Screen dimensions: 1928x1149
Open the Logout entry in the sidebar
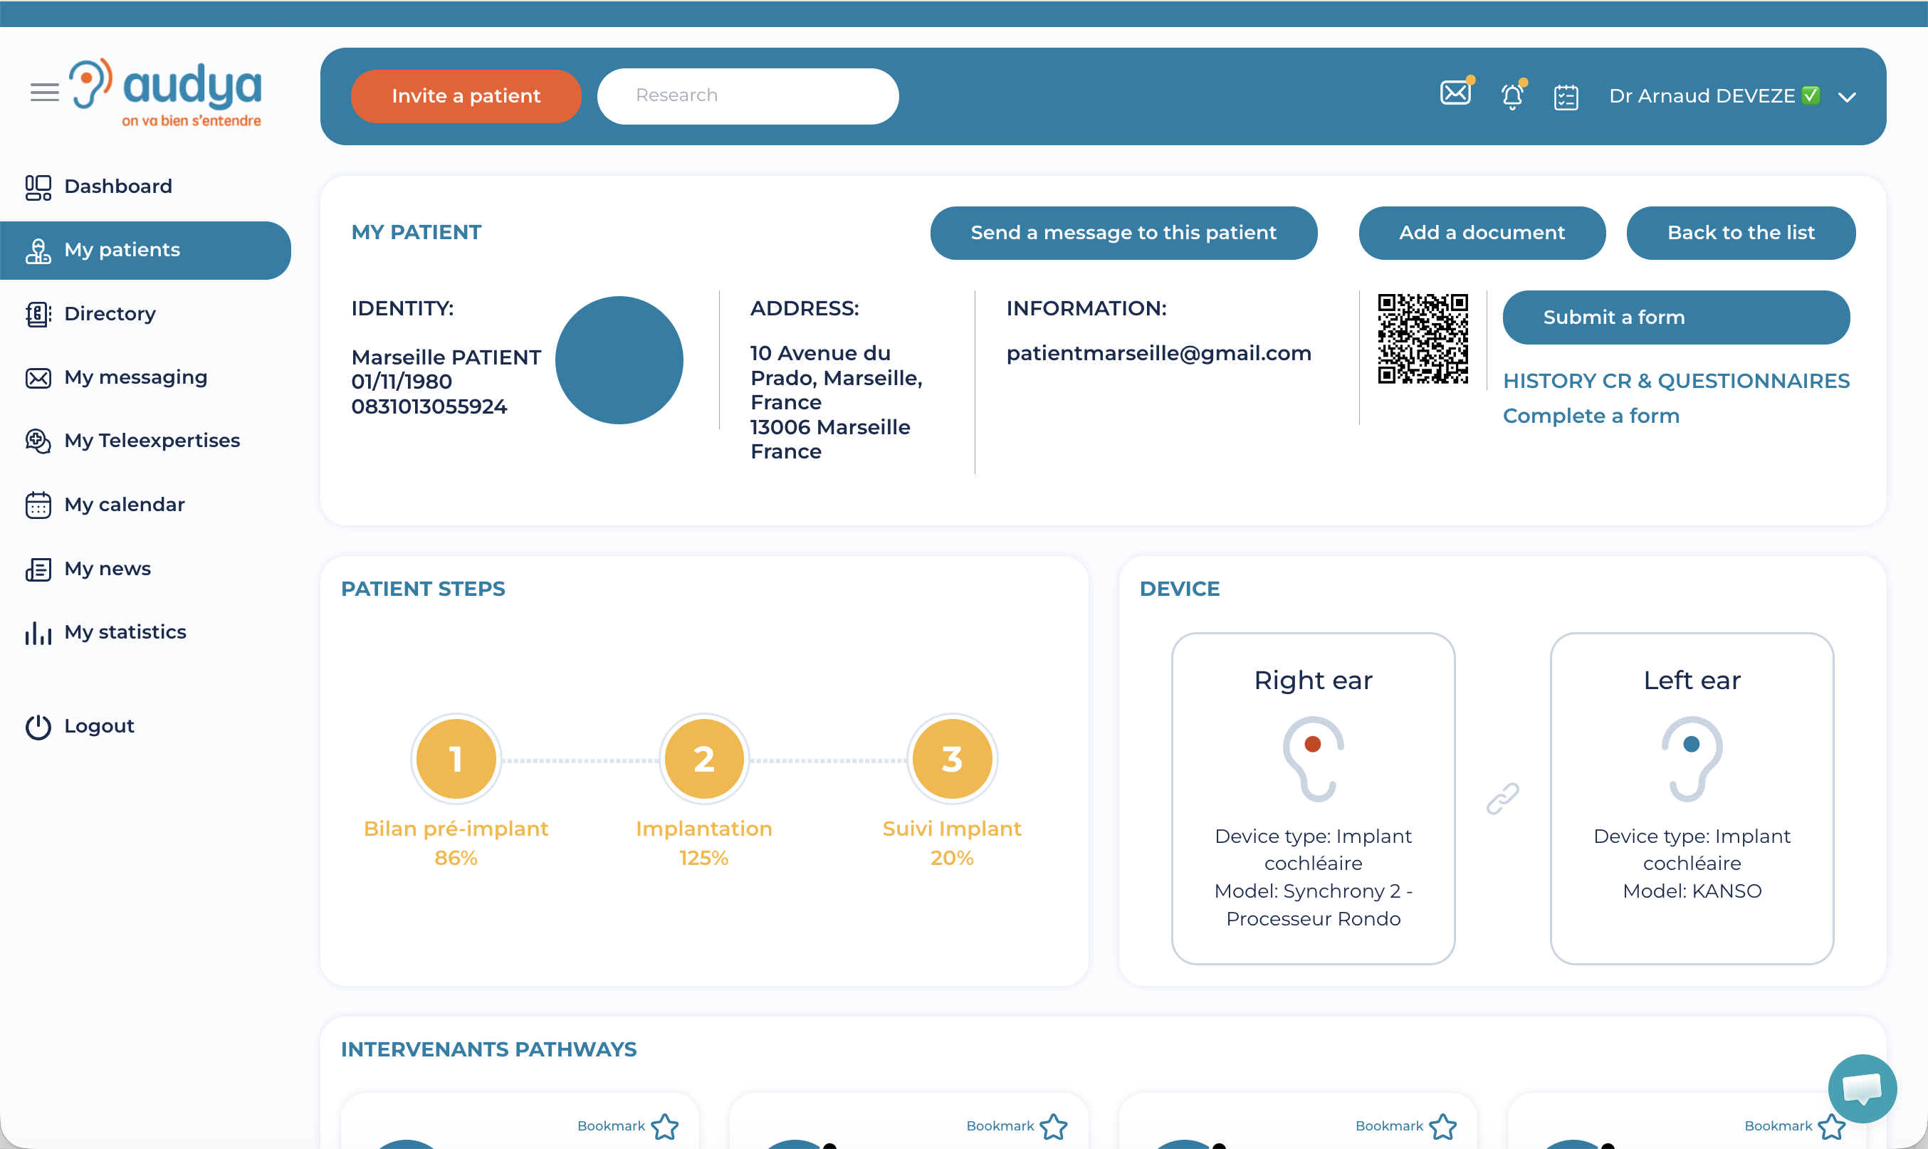pos(98,725)
